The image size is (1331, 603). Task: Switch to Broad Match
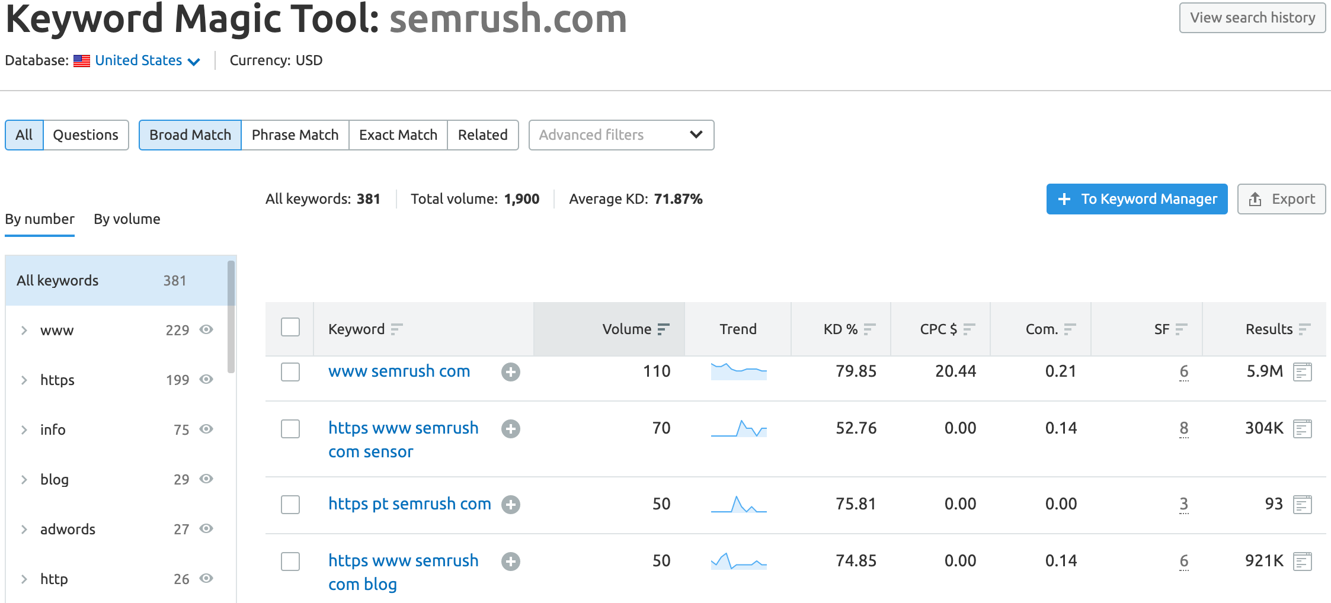point(190,135)
